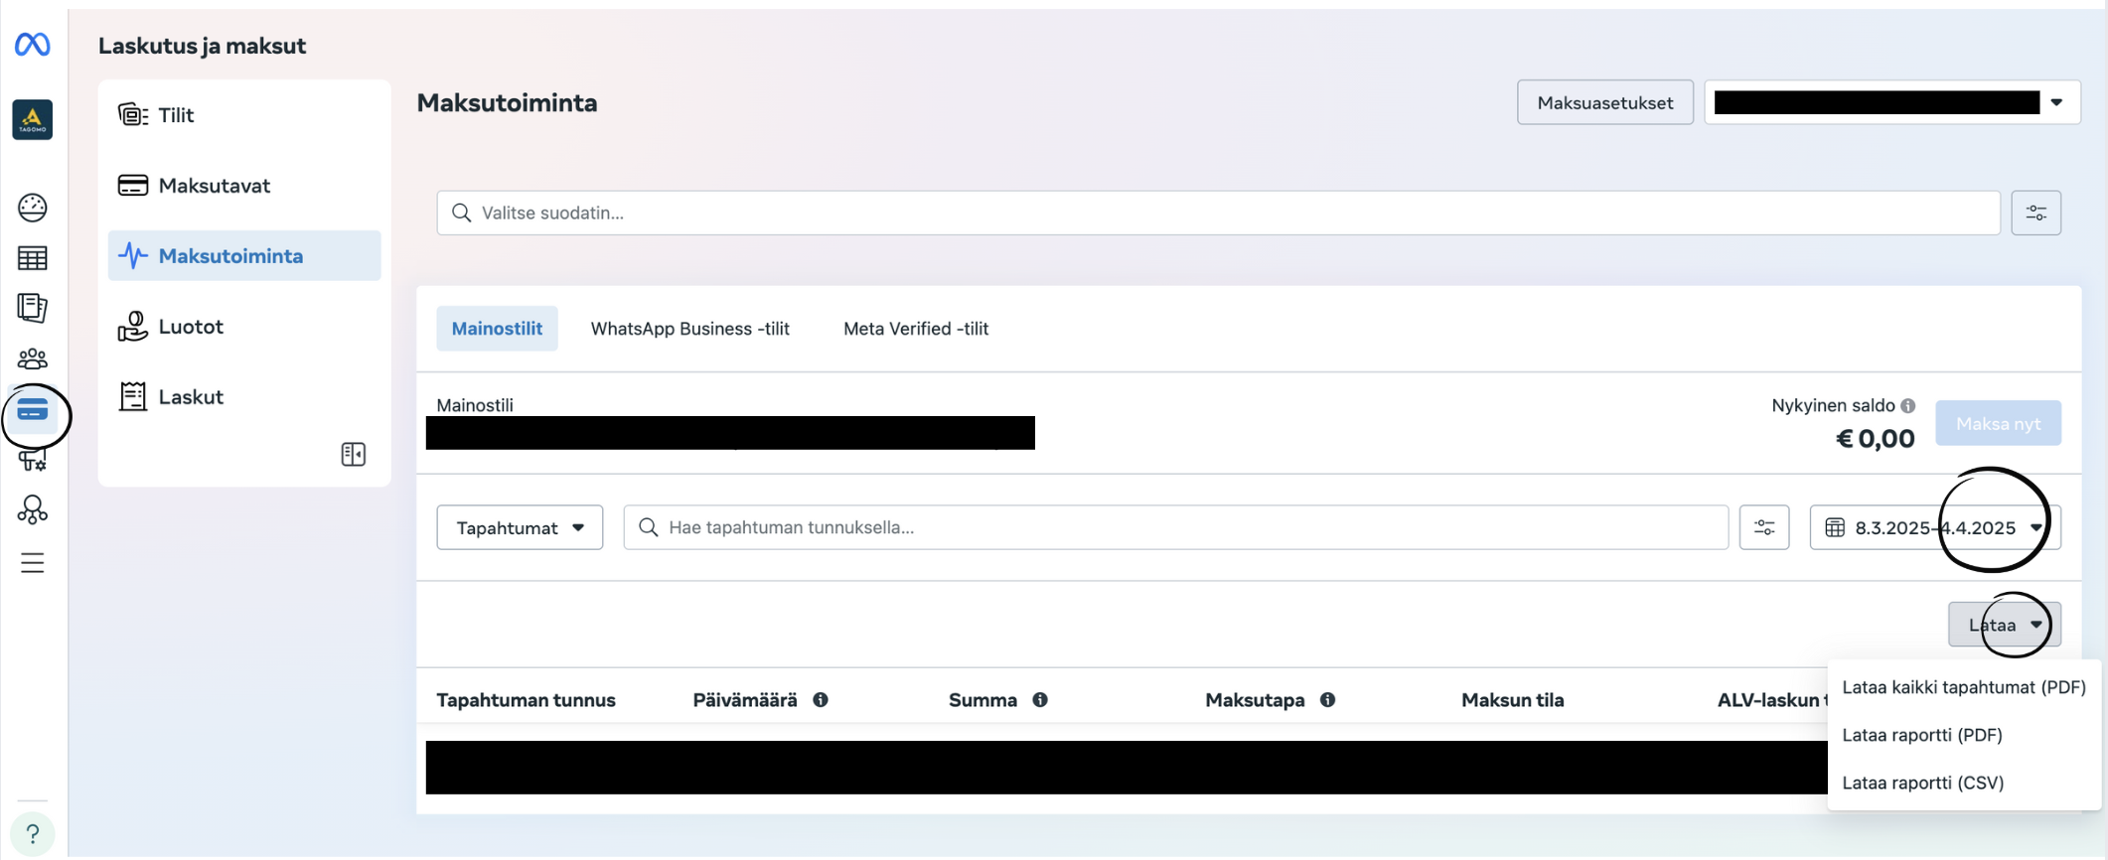The width and height of the screenshot is (2108, 860).
Task: Click the info icon next to Päivämäärä
Action: 821,700
